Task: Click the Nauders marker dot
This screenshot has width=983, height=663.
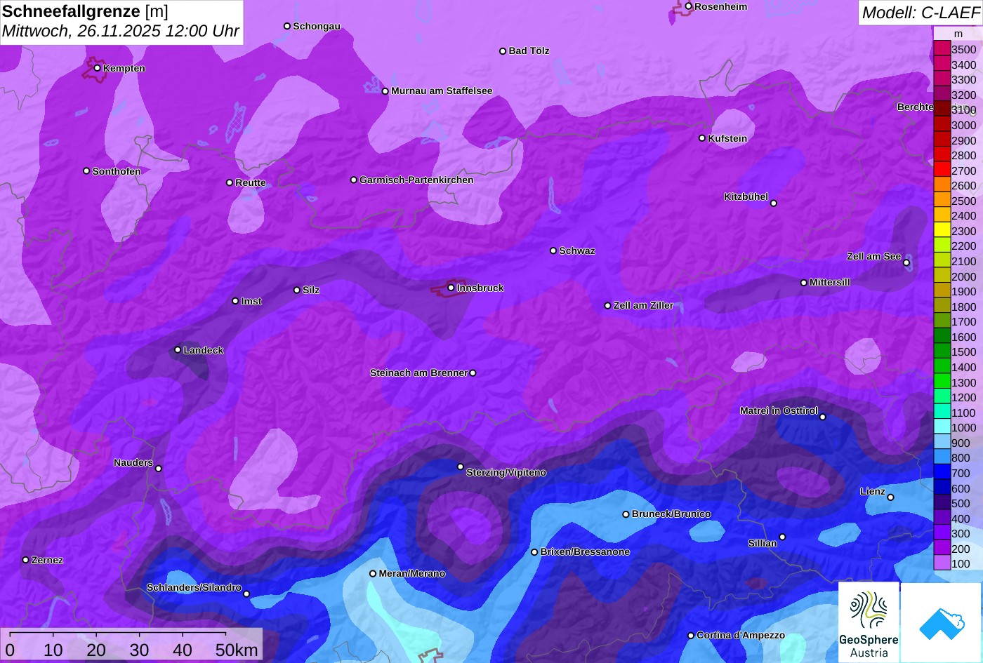Action: click(x=158, y=469)
